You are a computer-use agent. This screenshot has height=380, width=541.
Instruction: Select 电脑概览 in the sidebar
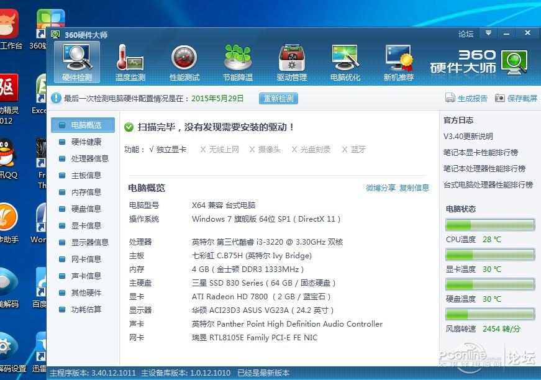tap(83, 125)
